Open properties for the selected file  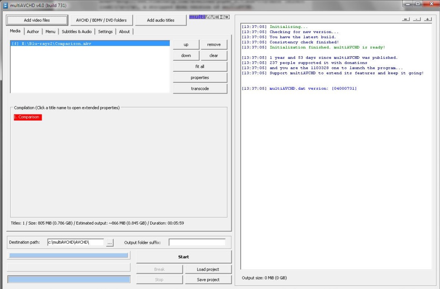coord(200,77)
